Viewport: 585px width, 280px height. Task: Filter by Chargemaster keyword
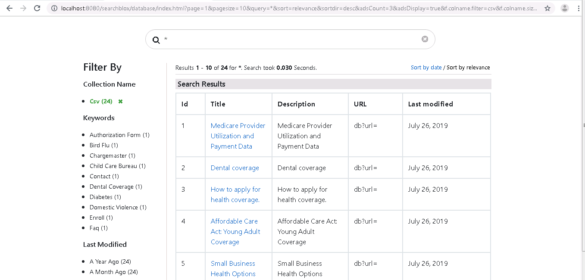pyautogui.click(x=112, y=156)
